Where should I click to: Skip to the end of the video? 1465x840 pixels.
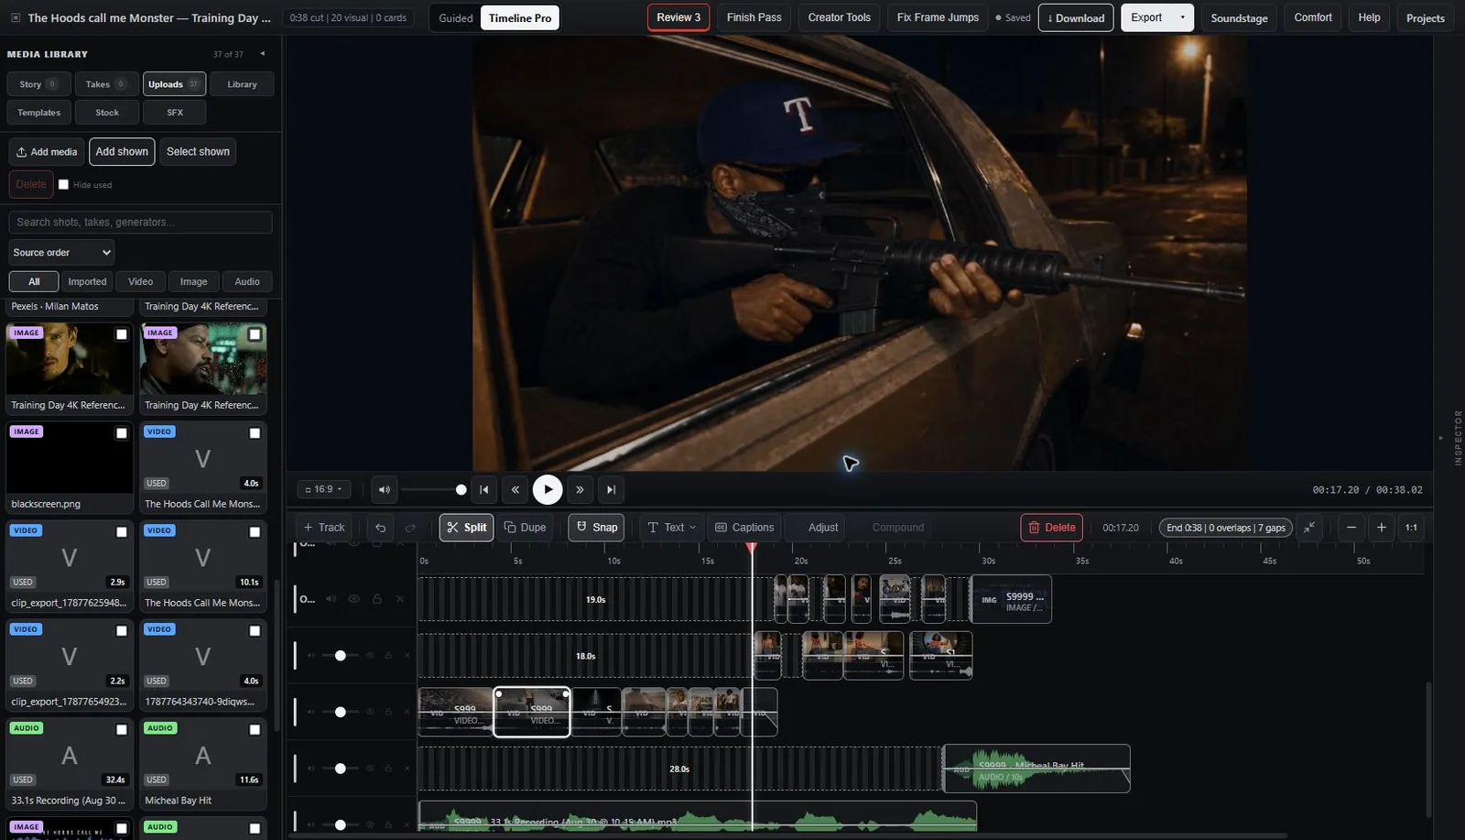click(x=611, y=490)
